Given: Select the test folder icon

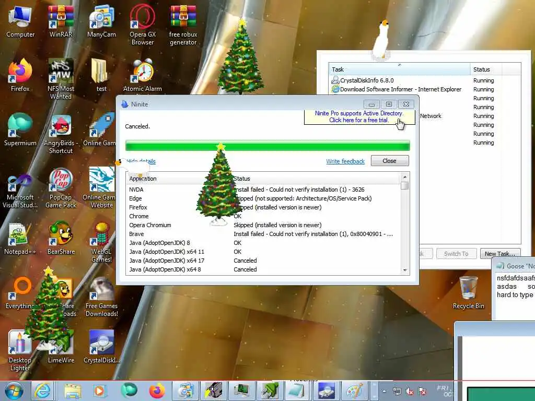Looking at the screenshot, I should (x=101, y=76).
